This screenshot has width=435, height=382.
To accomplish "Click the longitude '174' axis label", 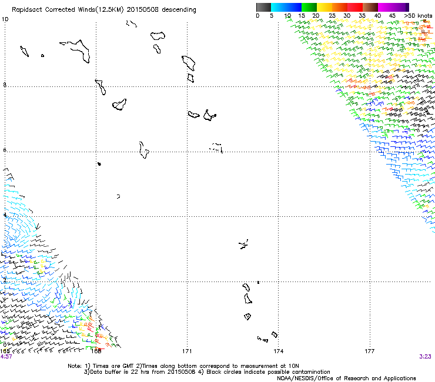I will [278, 351].
